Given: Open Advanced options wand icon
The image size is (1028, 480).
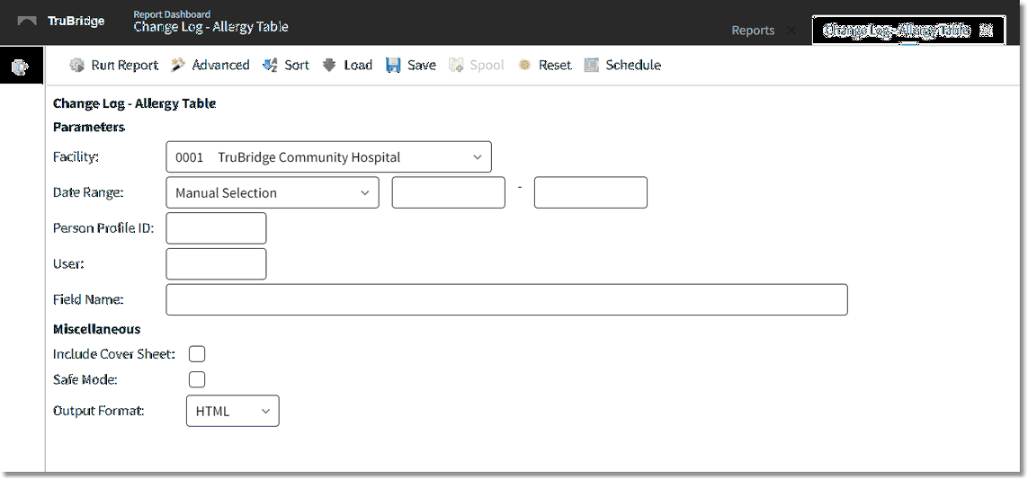Looking at the screenshot, I should click(x=178, y=66).
